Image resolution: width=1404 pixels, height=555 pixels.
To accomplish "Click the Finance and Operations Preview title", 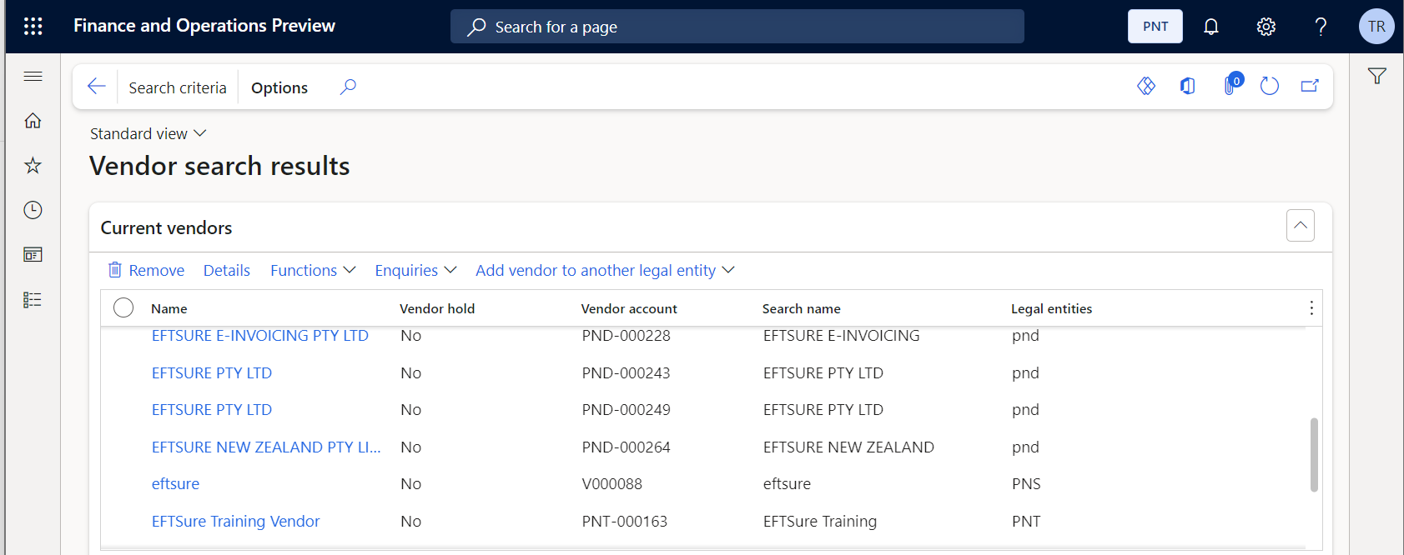I will point(204,26).
